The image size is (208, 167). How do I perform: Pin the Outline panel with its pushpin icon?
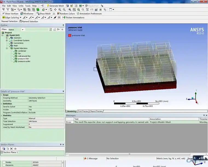tap(63, 25)
